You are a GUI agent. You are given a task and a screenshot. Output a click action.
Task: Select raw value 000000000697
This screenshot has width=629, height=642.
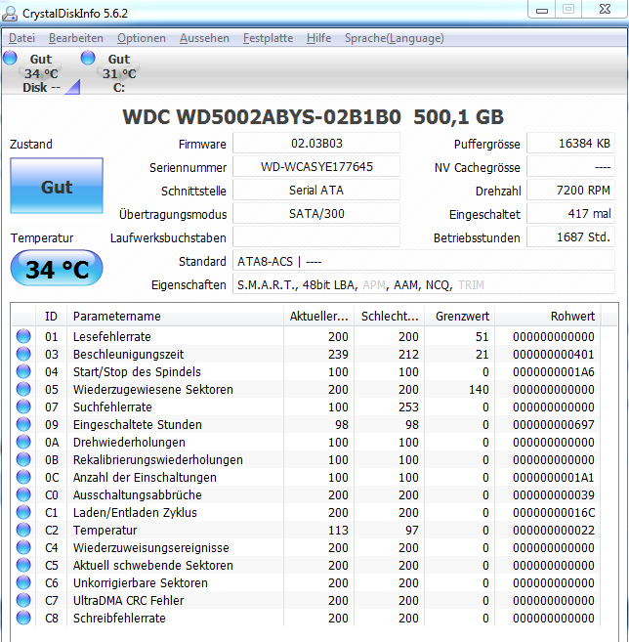coord(553,425)
